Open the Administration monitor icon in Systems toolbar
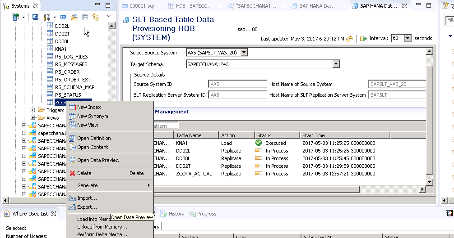Screen dimensions: 454x238 (x=35, y=17)
